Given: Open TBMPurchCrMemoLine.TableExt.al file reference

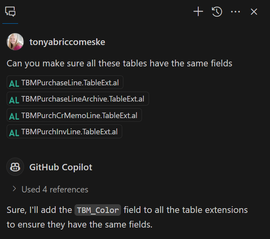Looking at the screenshot, I should 79,115.
